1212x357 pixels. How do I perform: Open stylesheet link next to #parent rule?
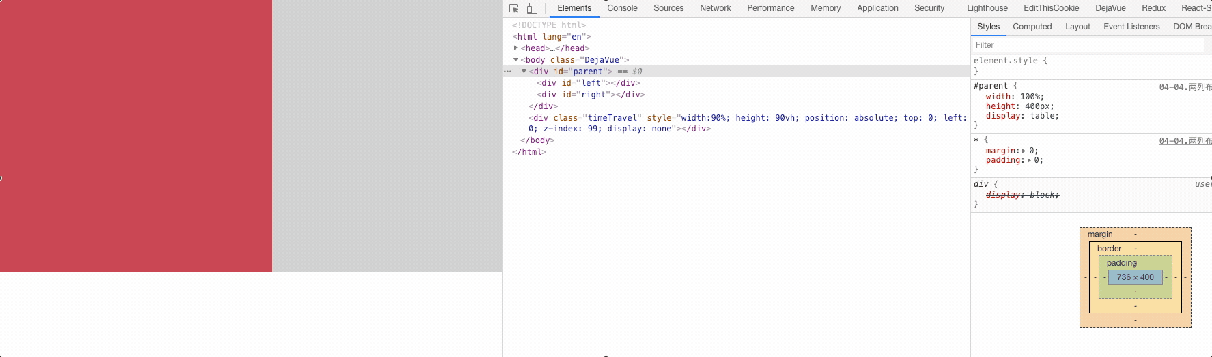click(x=1185, y=87)
